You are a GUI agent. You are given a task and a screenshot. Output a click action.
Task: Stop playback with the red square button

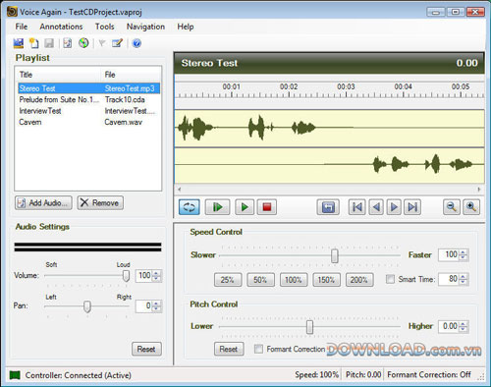(x=267, y=207)
